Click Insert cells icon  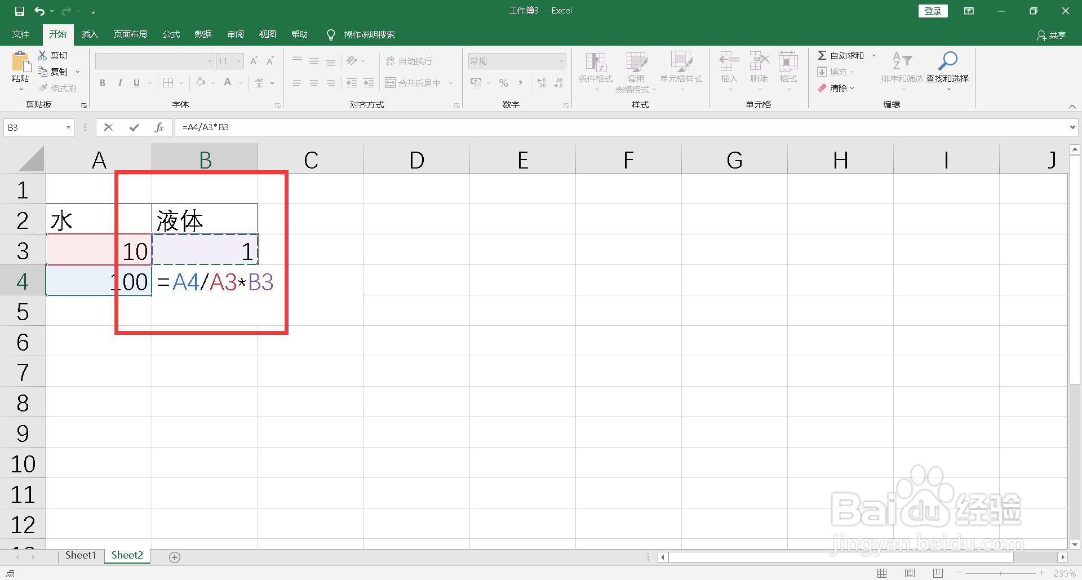pyautogui.click(x=729, y=61)
